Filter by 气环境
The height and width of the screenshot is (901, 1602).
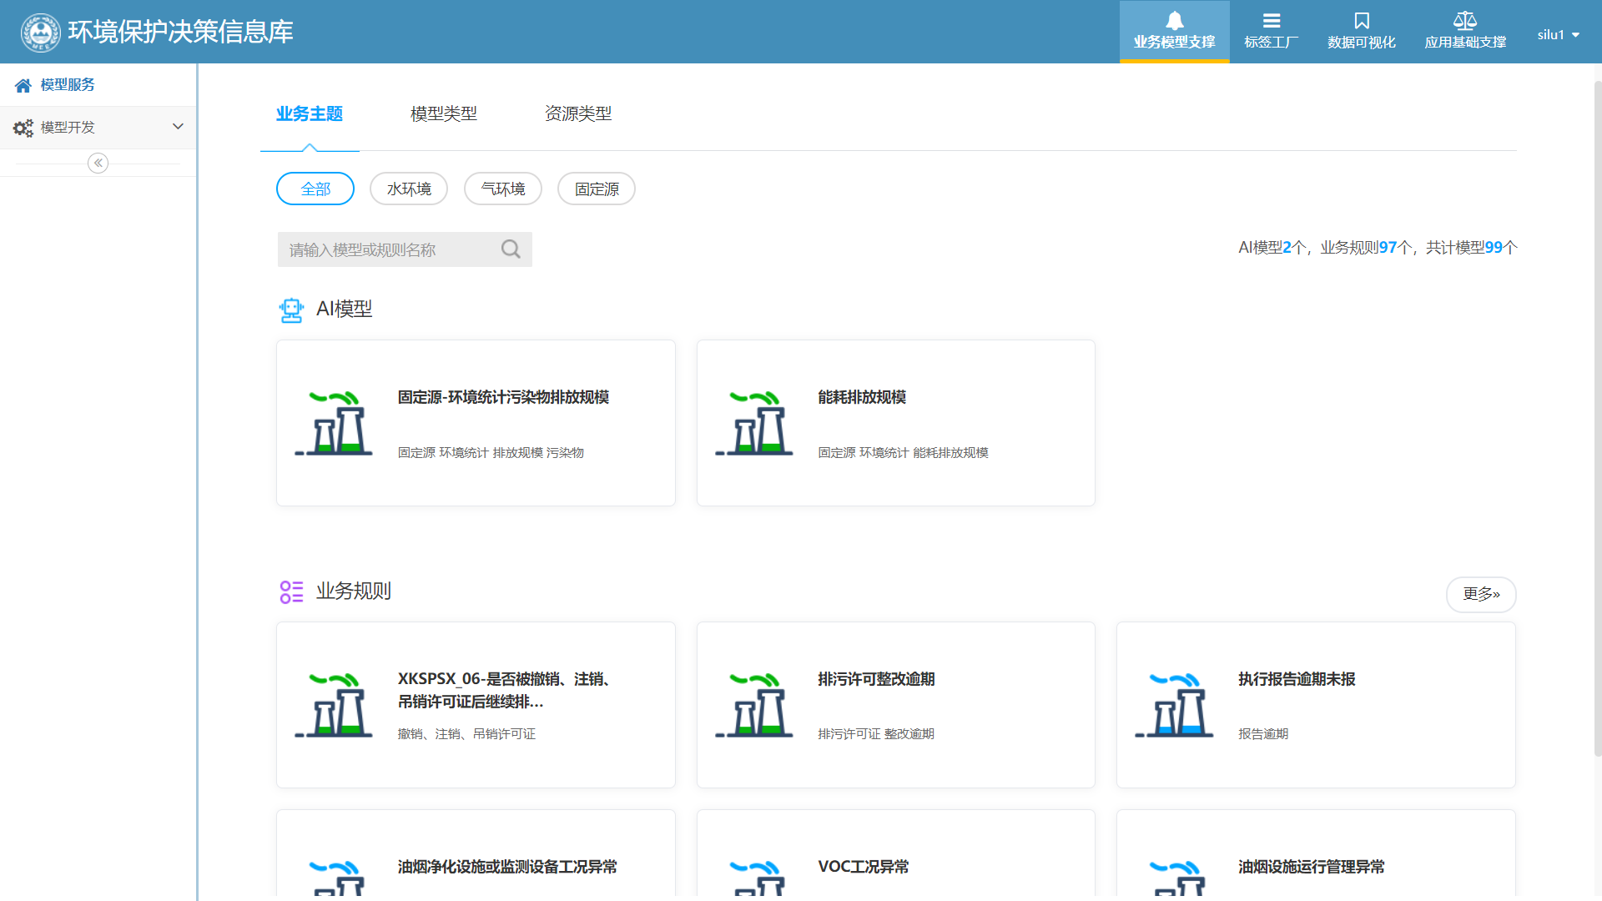tap(503, 189)
